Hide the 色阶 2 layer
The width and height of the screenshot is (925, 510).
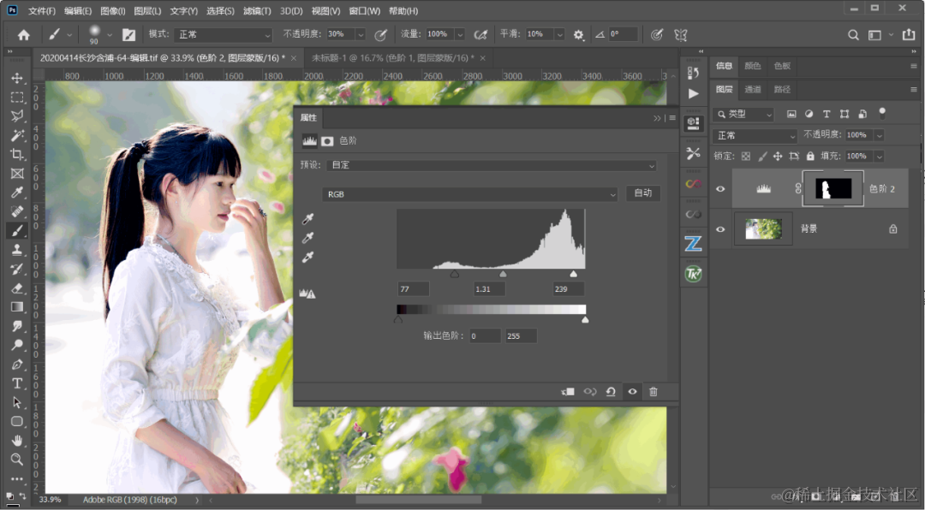tap(720, 188)
